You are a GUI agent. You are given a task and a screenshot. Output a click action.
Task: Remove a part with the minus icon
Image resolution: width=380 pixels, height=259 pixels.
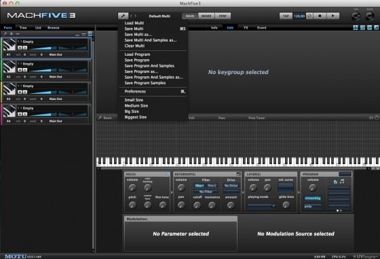(18, 34)
